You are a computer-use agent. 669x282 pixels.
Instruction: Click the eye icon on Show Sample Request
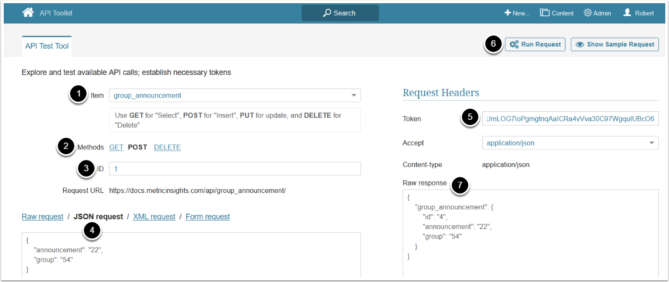580,45
